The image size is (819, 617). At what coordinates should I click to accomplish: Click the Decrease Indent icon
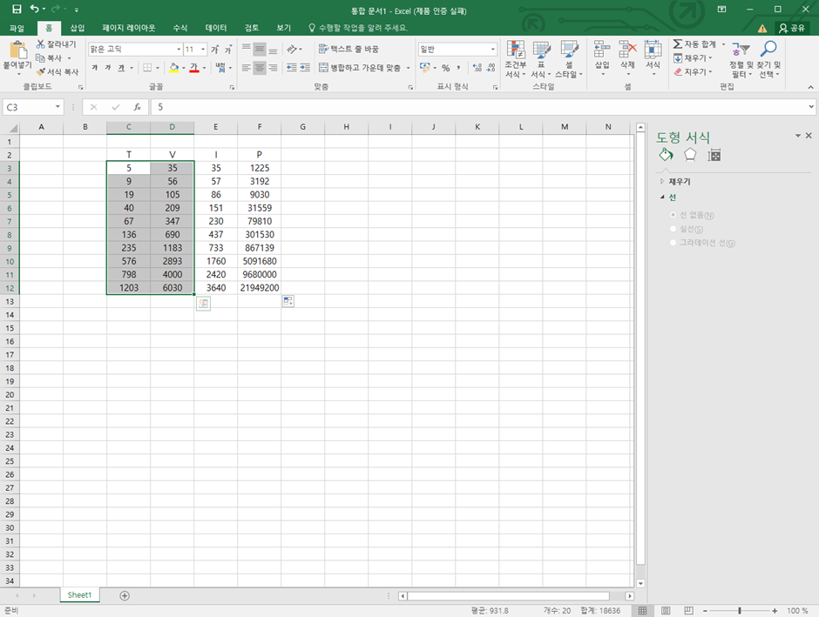(292, 68)
